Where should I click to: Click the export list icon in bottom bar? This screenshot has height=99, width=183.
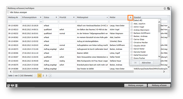point(9,86)
